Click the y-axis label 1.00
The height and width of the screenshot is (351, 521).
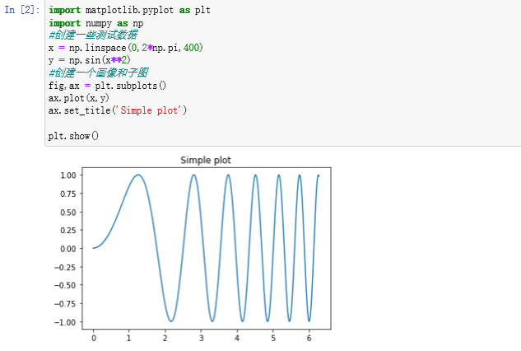click(x=68, y=175)
